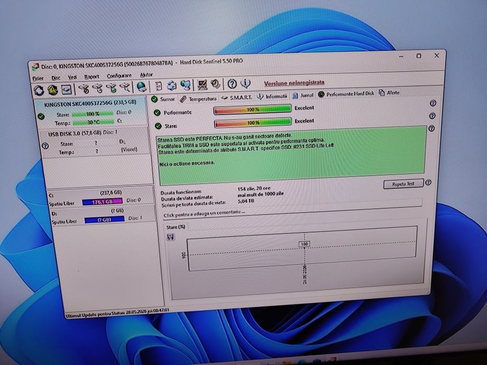Open the Disc menu
This screenshot has width=487, height=365.
[56, 78]
